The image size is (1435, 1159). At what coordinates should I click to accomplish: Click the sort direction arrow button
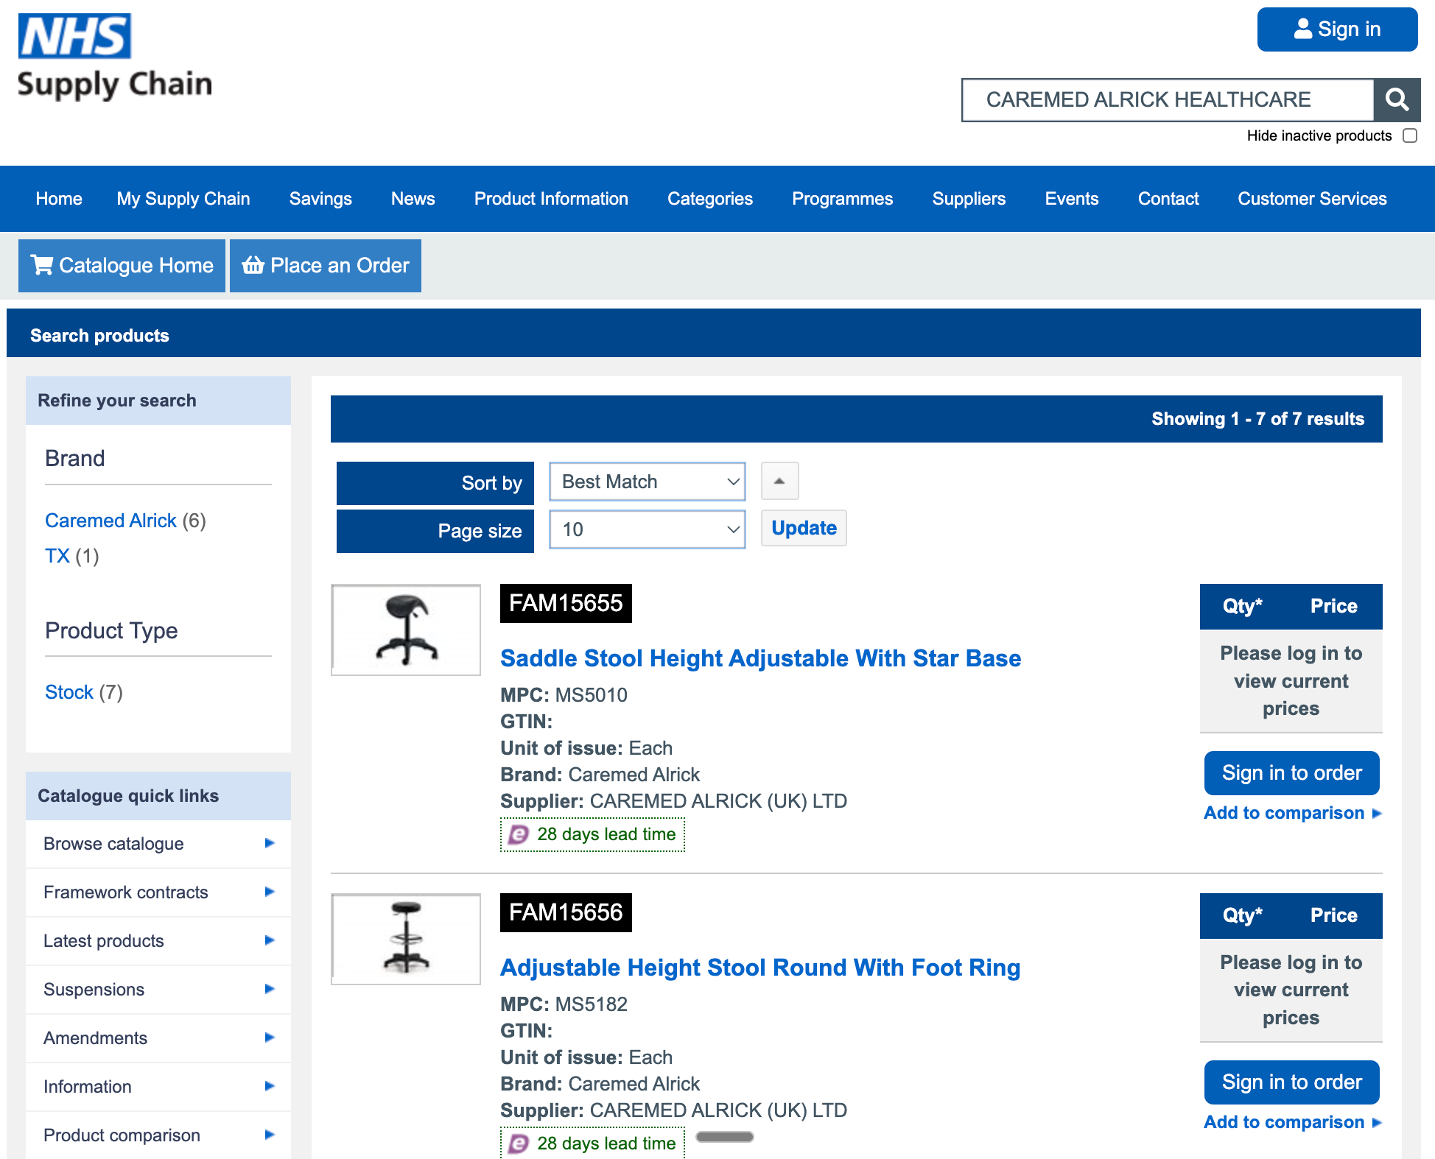[779, 482]
